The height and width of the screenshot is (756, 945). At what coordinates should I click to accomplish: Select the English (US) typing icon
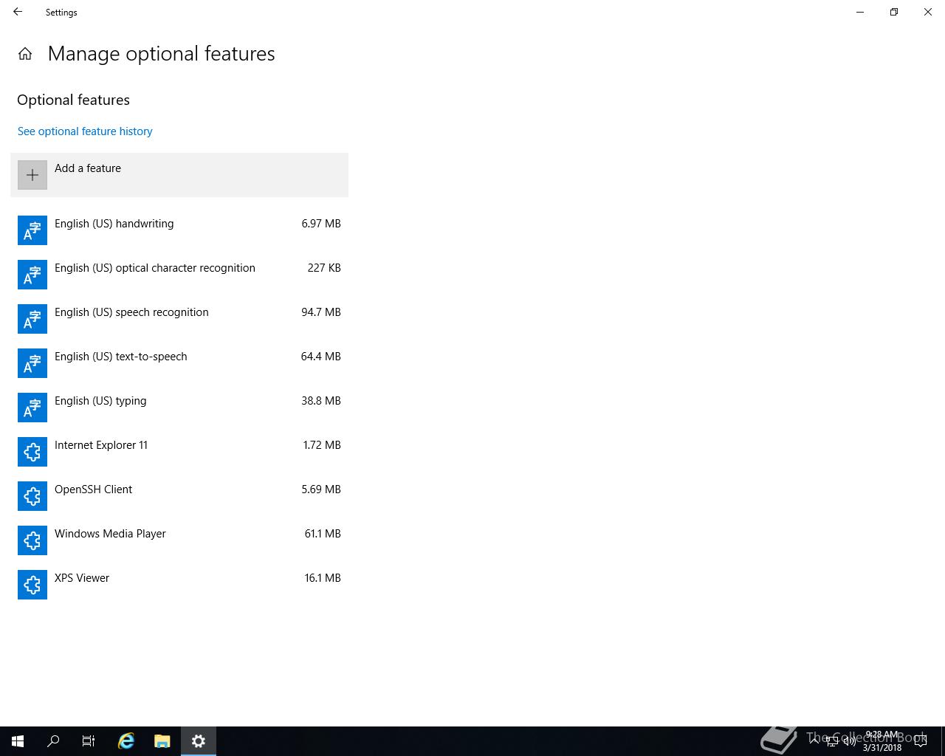pos(32,408)
